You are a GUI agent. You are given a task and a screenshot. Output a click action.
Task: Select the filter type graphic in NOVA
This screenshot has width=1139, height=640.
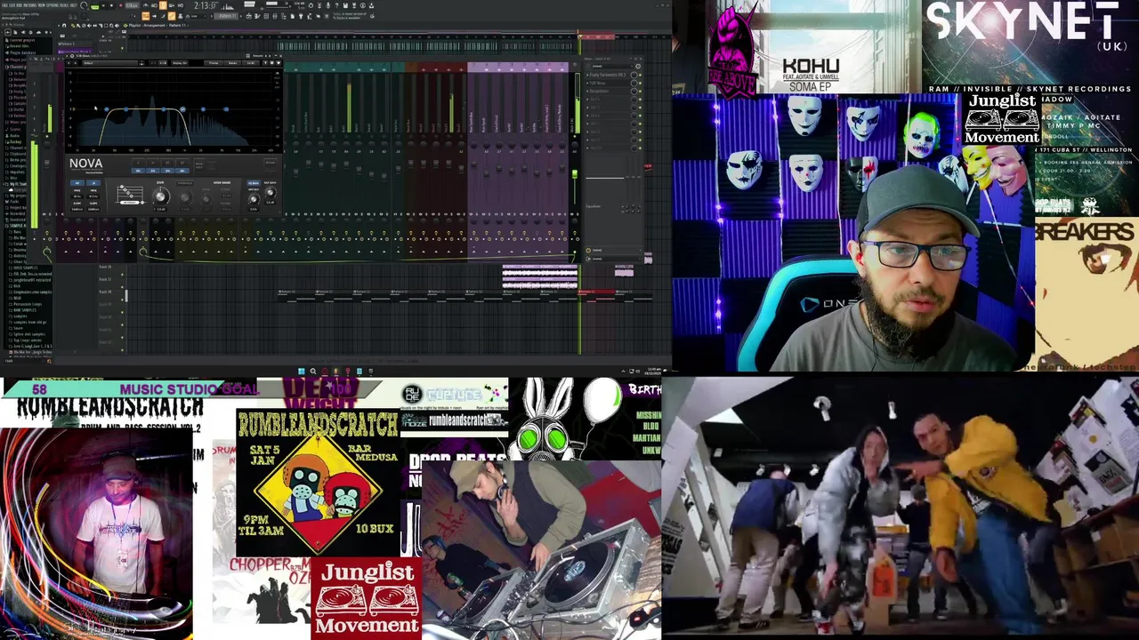[130, 195]
